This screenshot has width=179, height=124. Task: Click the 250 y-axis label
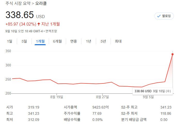click(x=8, y=79)
